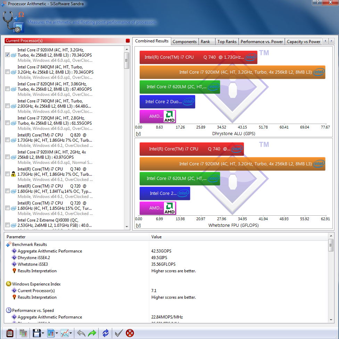
Task: Click the pin icon beside first Results Interpretation
Action: tap(14, 271)
